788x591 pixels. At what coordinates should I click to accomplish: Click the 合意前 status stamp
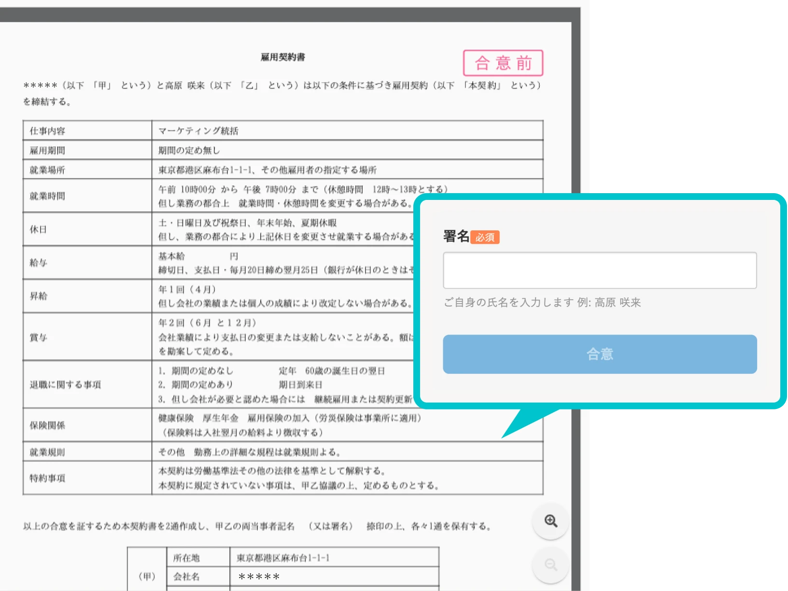[503, 63]
